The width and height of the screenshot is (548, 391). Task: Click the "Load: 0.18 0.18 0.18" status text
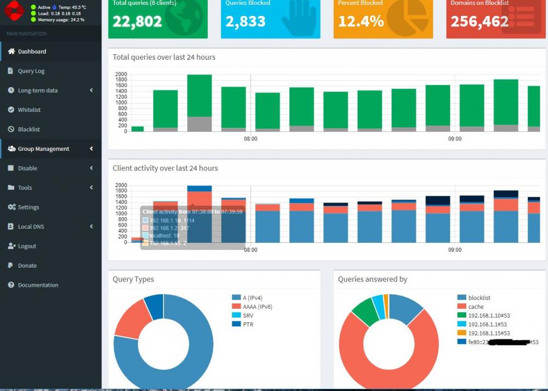click(59, 13)
